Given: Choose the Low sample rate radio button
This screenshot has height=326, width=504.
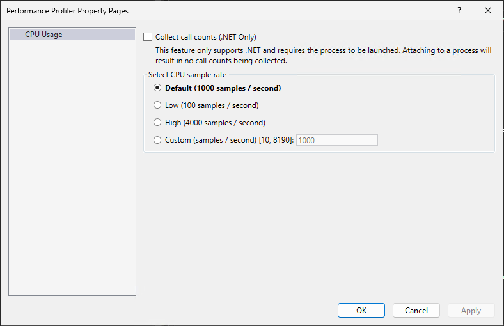Looking at the screenshot, I should 157,105.
